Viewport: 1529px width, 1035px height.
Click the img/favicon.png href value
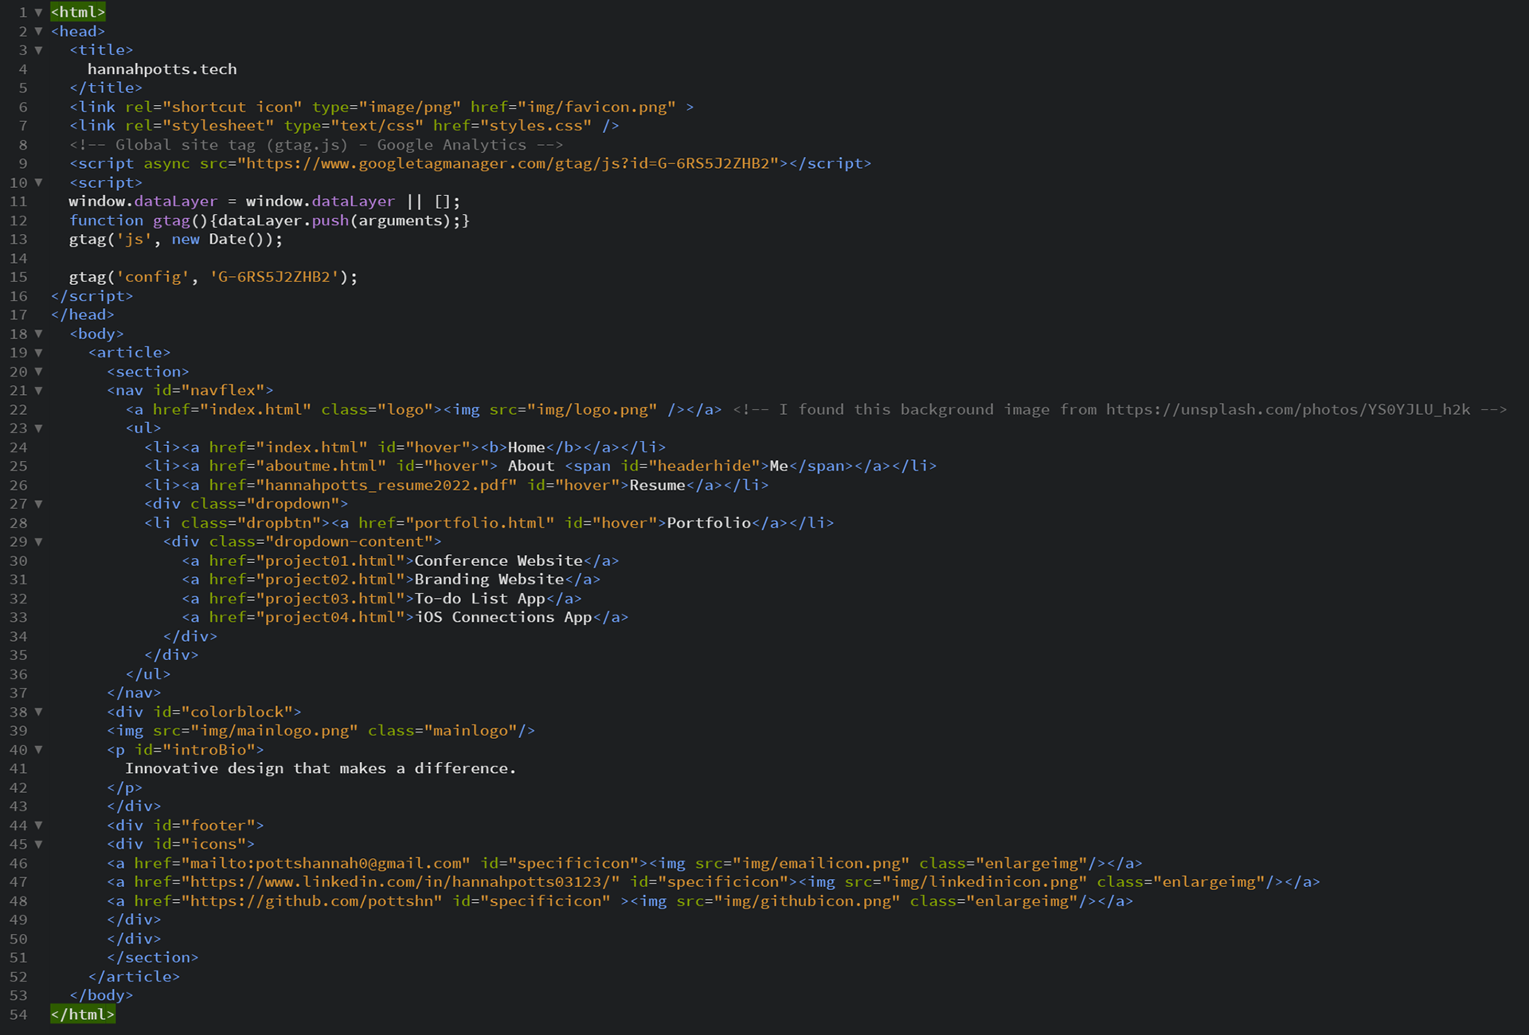click(597, 107)
